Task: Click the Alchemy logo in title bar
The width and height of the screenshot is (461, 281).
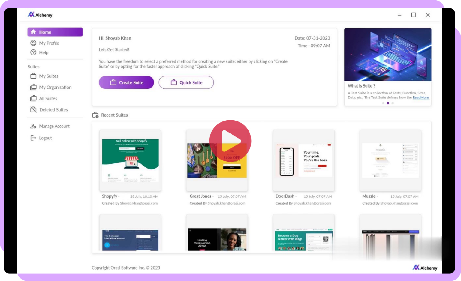Action: point(40,15)
